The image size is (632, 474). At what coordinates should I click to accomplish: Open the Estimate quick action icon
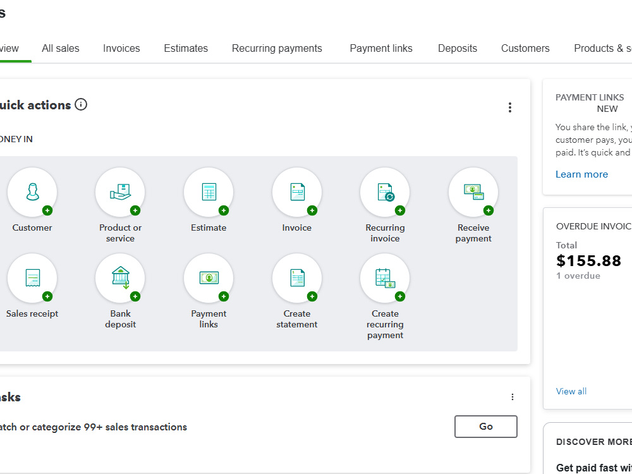(209, 192)
